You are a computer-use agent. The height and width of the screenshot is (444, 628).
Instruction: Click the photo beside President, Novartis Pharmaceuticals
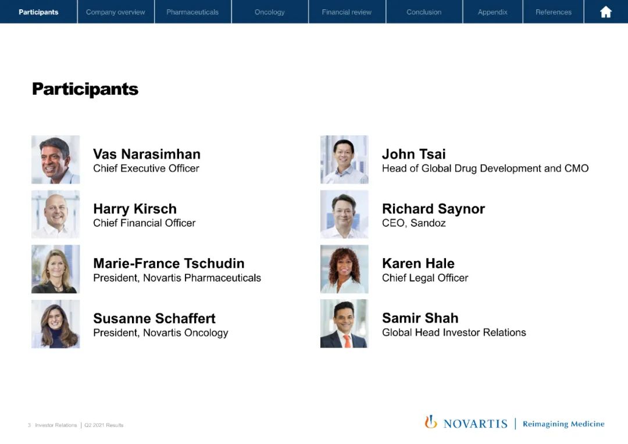pyautogui.click(x=55, y=269)
